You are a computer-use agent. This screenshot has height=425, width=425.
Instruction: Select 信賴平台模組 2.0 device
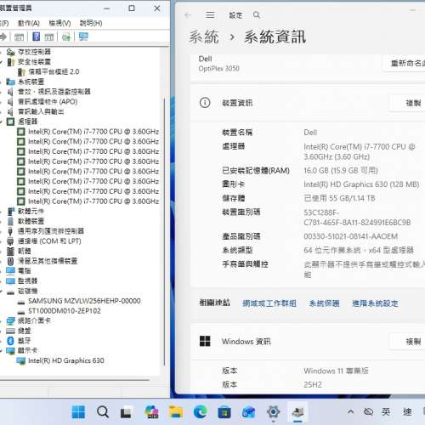[54, 71]
